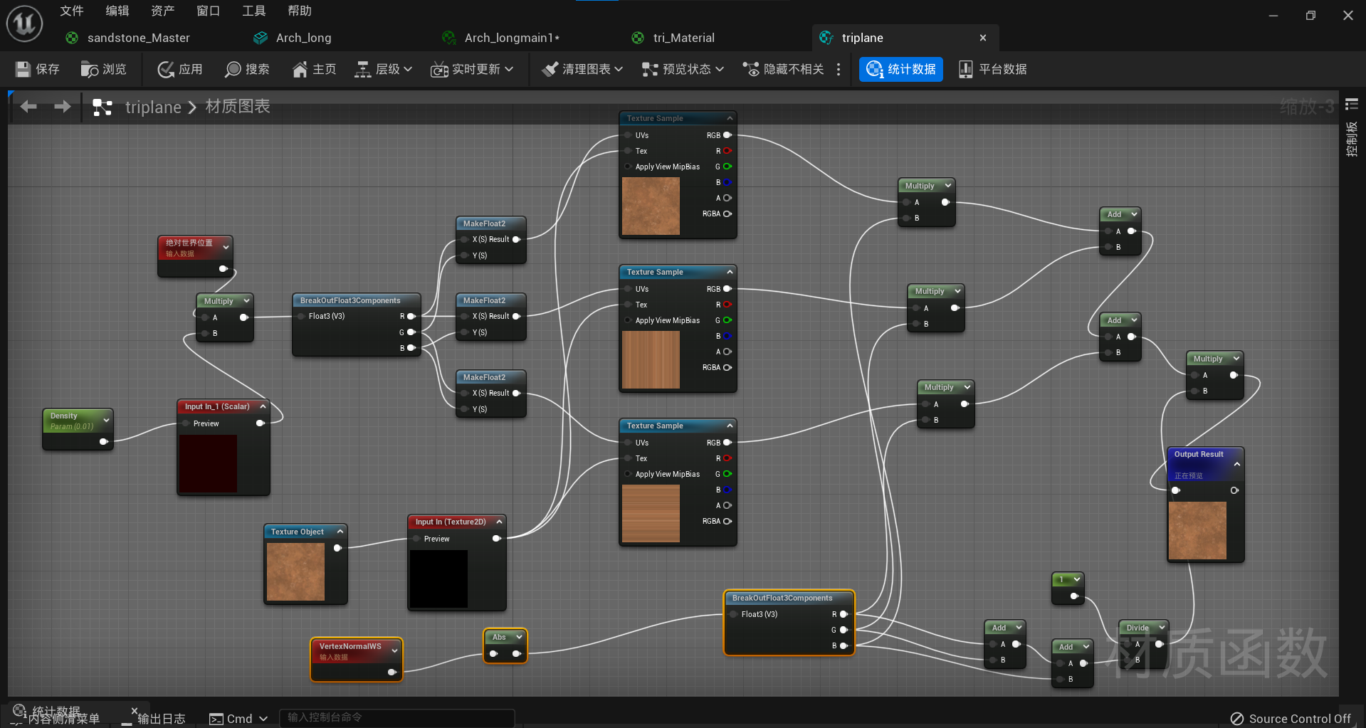Toggle 隐藏不相关 hide unrelated option
Viewport: 1366px width, 728px height.
coord(784,69)
